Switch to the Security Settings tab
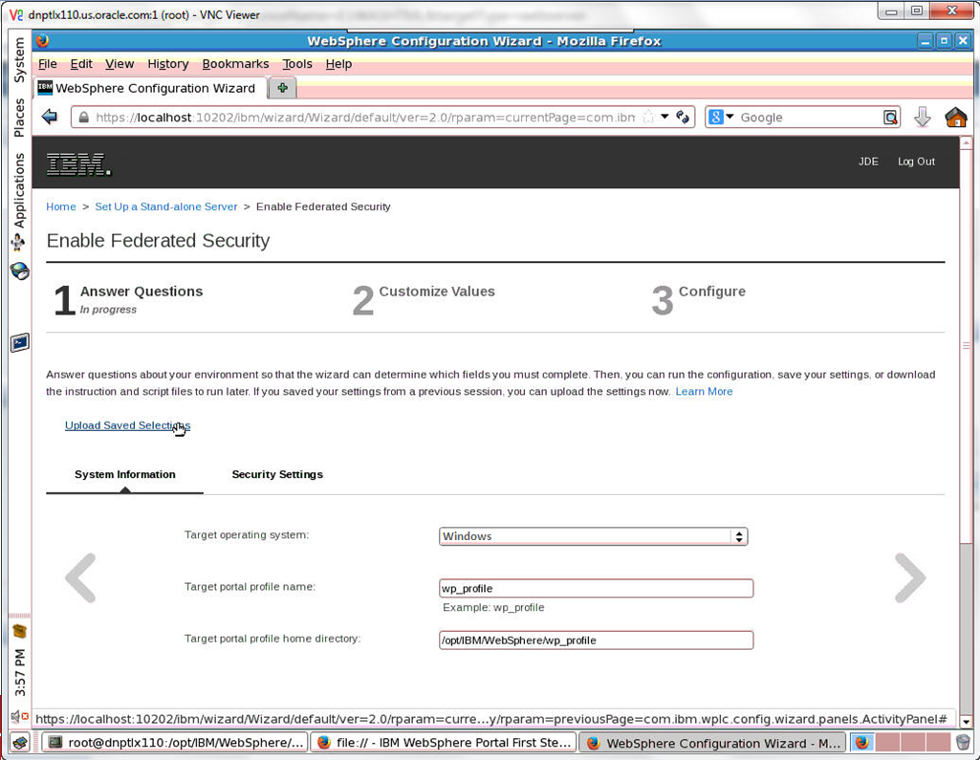This screenshot has width=980, height=760. tap(277, 474)
